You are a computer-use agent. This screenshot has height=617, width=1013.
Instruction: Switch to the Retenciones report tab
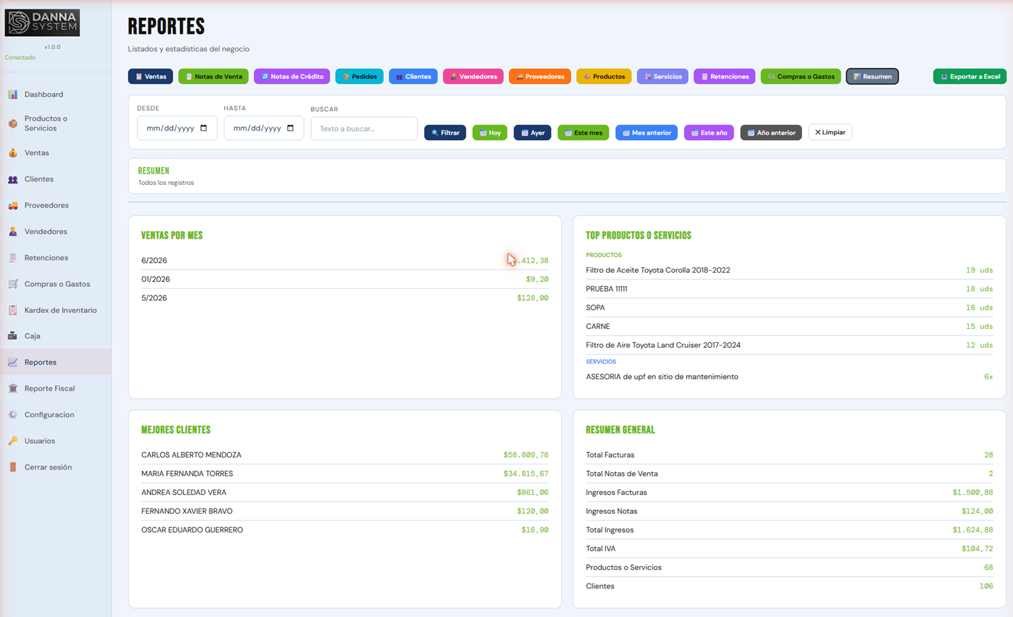[x=724, y=76]
